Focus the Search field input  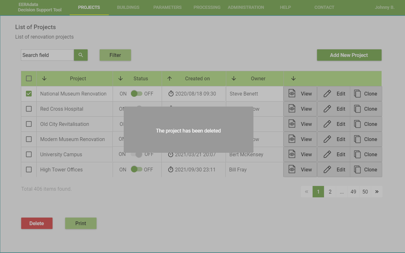[47, 55]
